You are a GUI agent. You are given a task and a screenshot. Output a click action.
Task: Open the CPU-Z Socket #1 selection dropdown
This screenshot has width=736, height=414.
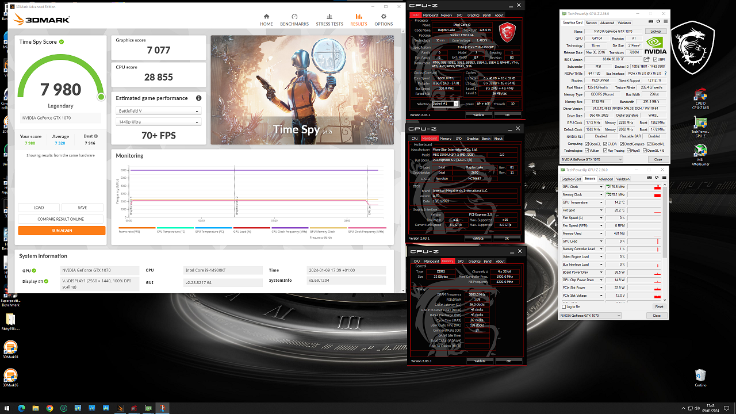pos(446,104)
